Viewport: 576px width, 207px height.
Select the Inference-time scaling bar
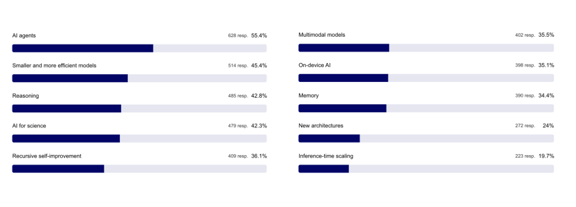(x=426, y=168)
